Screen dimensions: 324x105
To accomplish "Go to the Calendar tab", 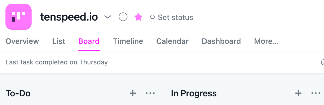I will tap(172, 41).
